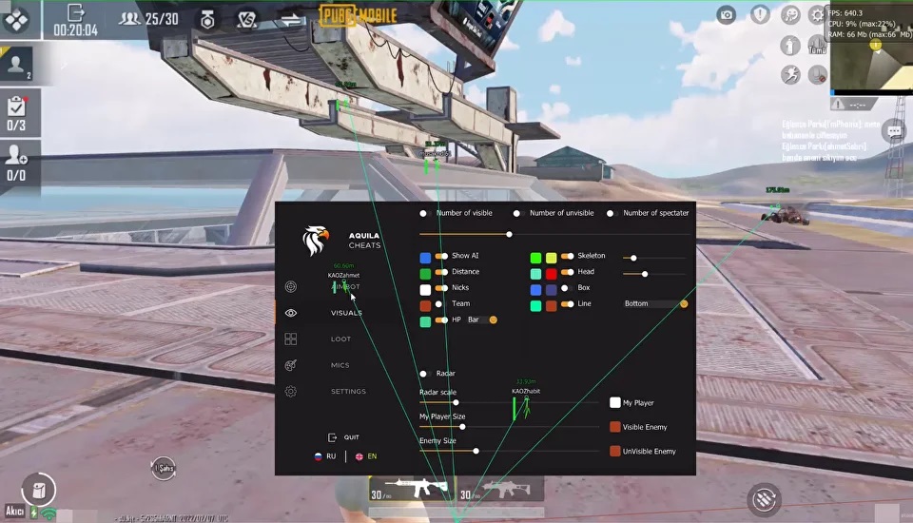Switch language to EN

(x=366, y=456)
